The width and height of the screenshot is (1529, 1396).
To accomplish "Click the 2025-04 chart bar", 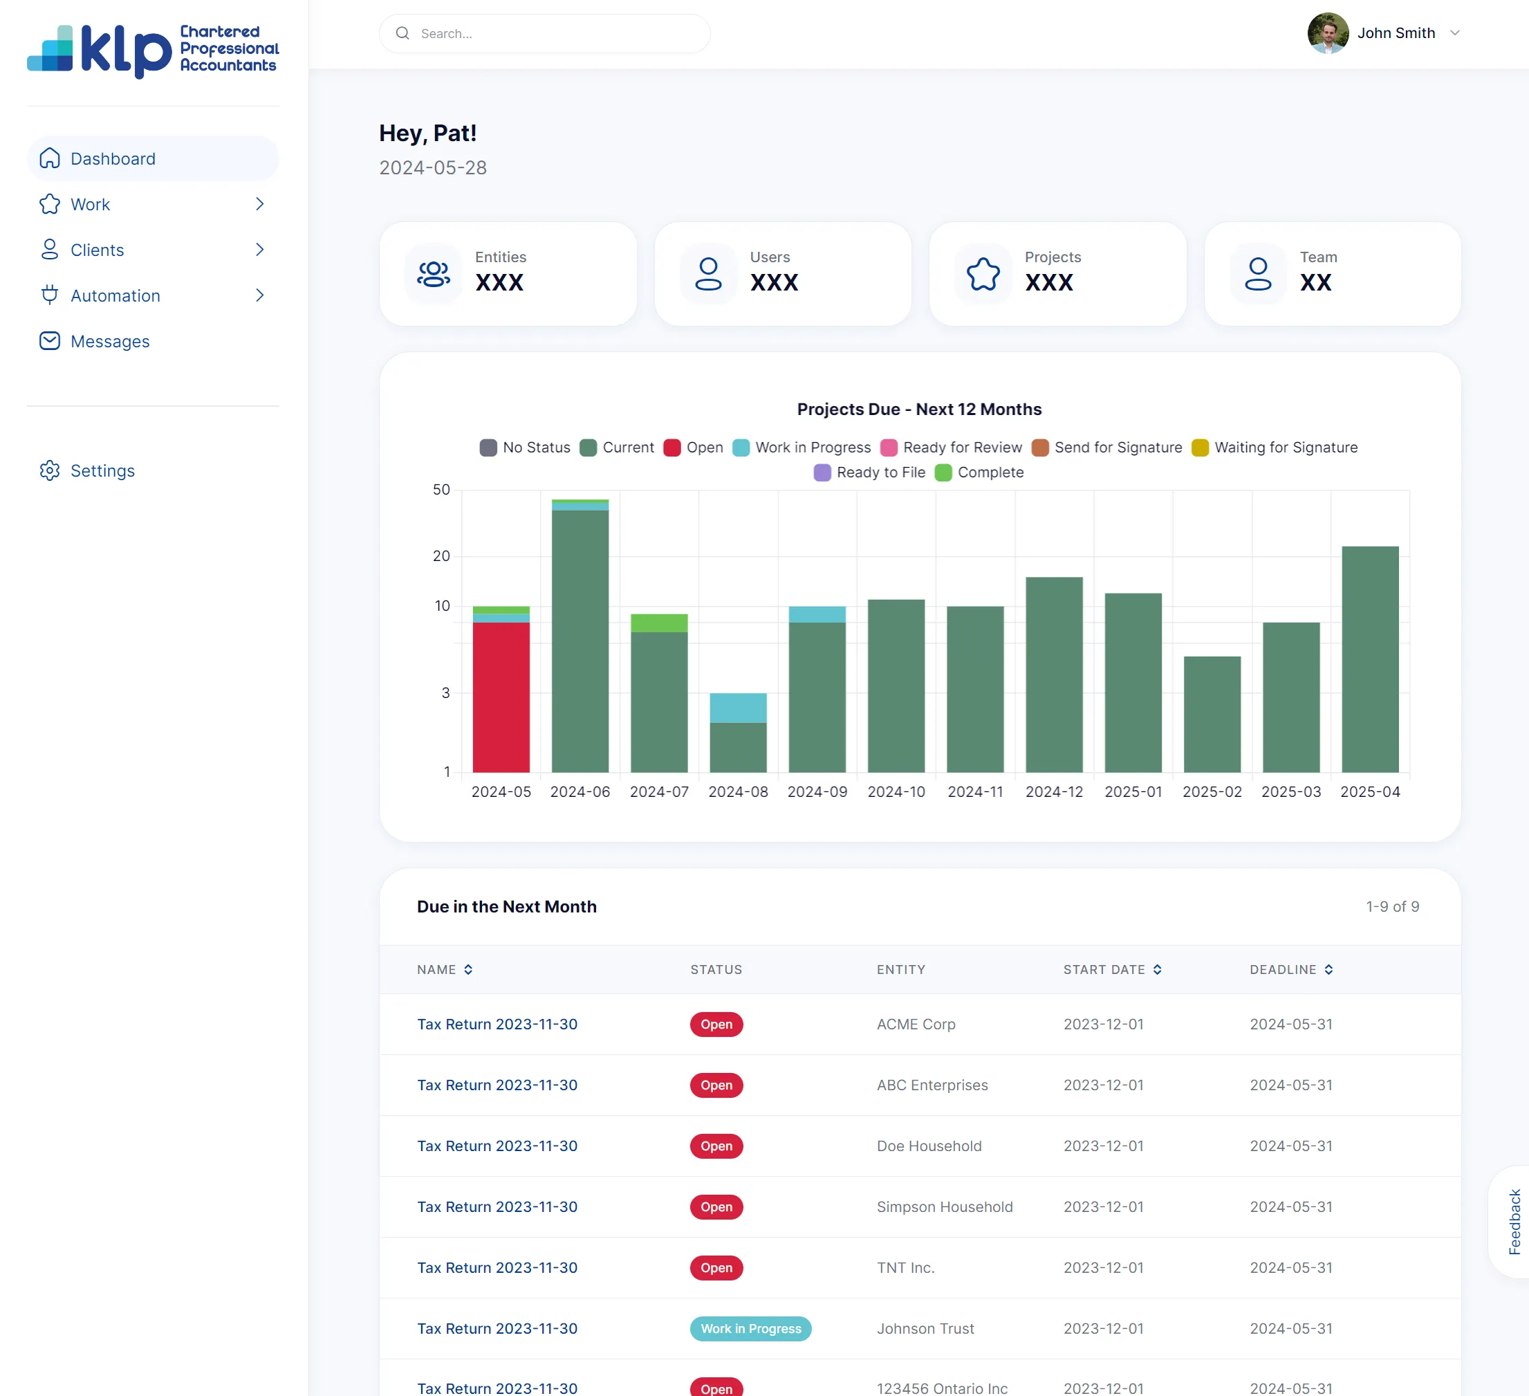I will [x=1370, y=659].
